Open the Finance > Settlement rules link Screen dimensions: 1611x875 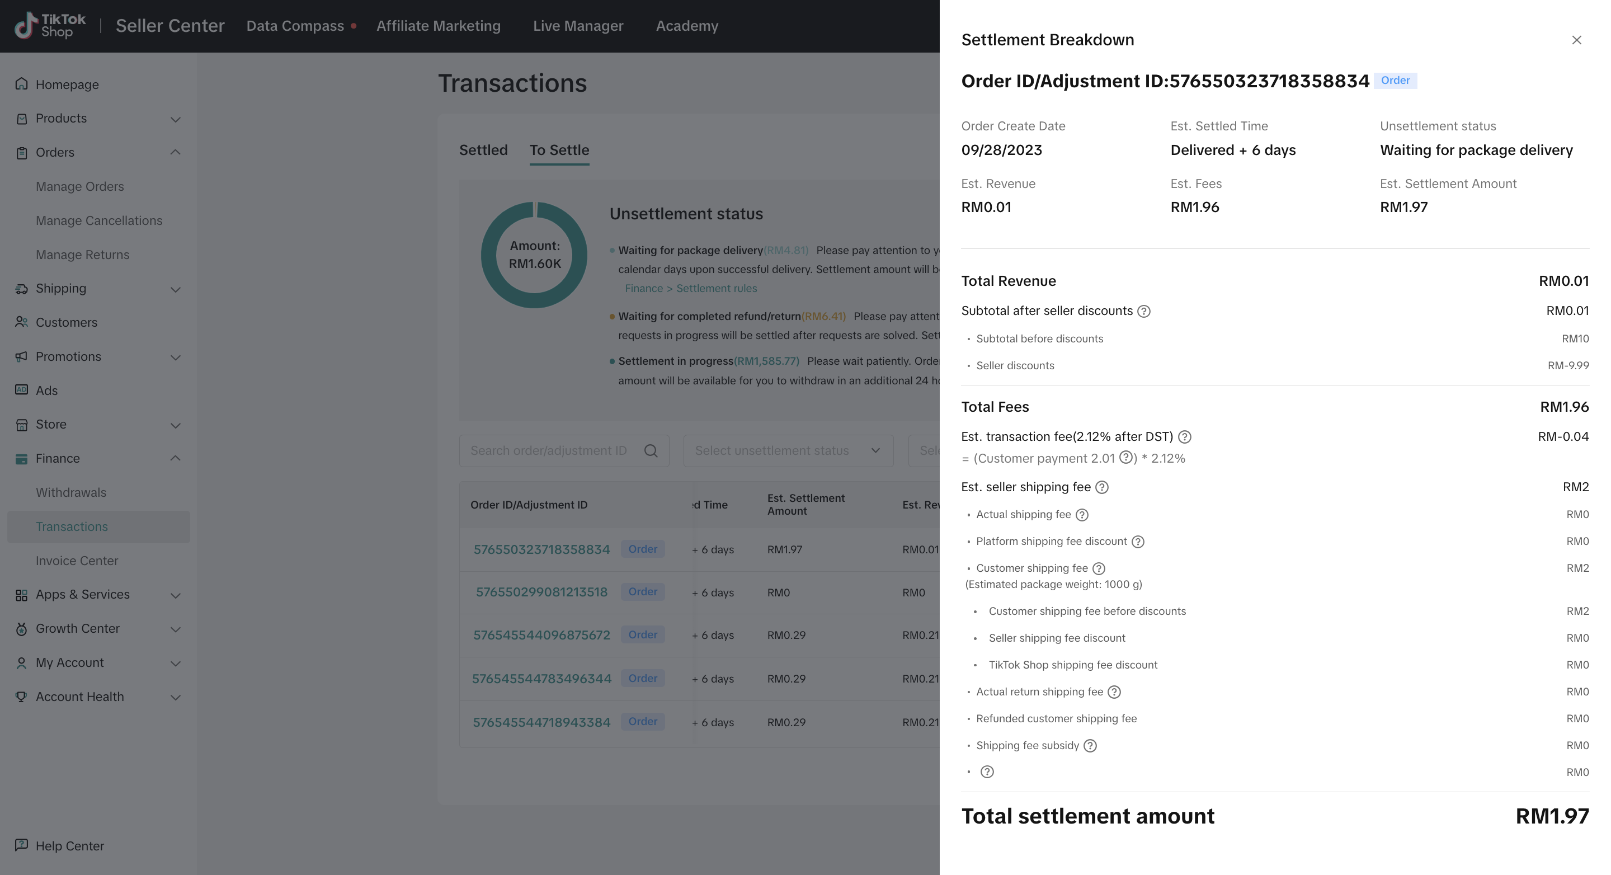(690, 288)
